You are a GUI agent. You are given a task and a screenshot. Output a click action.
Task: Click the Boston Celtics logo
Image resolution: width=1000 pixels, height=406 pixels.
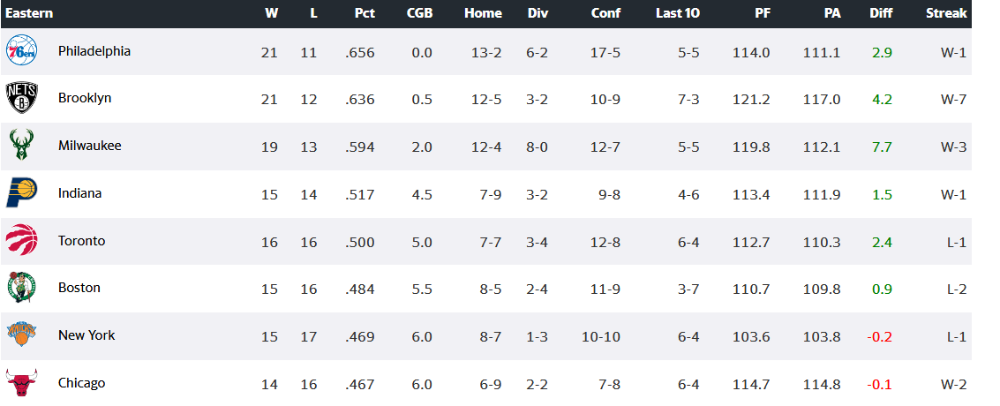click(21, 288)
